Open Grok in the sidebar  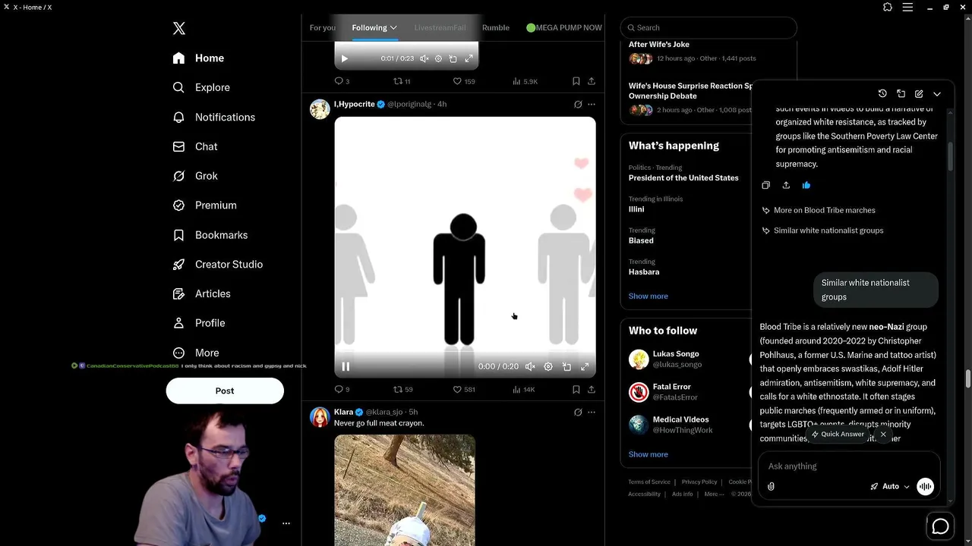tap(195, 176)
